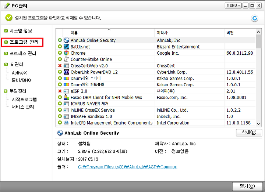Click the eISP 2.0 window icon
265x192 pixels.
(66, 91)
